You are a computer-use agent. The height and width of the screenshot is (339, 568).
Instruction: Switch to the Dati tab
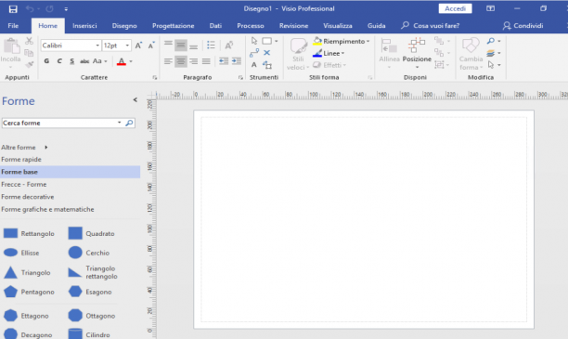point(215,26)
